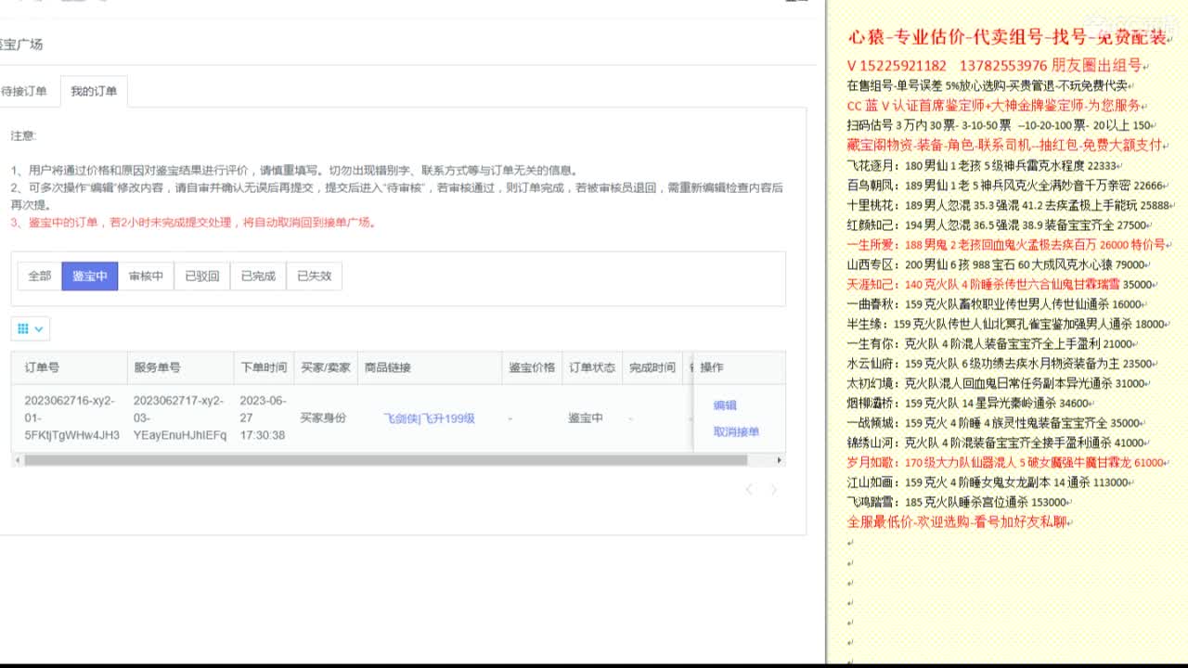The image size is (1188, 668).
Task: Filter by 已完成 status
Action: coord(256,276)
